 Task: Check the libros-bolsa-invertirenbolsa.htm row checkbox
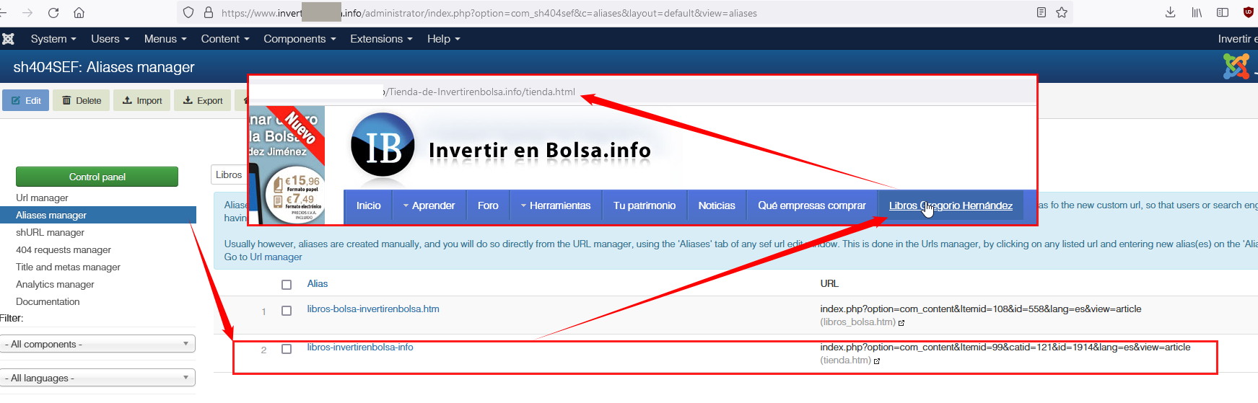click(287, 311)
